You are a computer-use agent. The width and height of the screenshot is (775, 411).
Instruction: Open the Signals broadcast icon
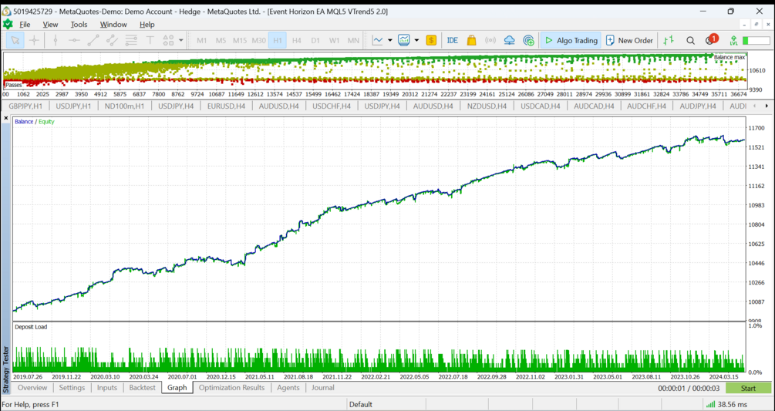490,41
